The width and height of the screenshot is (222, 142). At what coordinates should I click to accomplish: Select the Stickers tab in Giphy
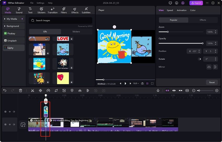click(x=76, y=32)
